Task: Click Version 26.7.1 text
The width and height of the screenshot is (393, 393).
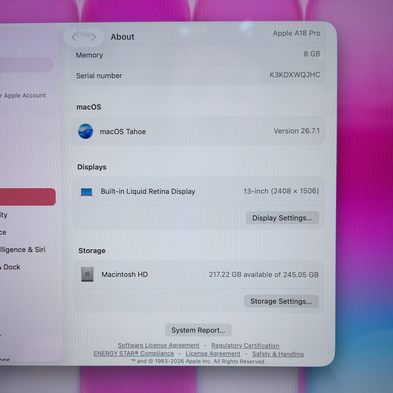Action: 297,131
